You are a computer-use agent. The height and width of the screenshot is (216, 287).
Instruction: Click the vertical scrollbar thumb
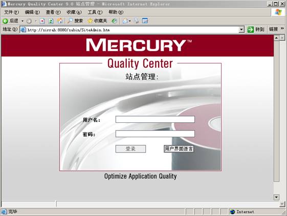pyautogui.click(x=276, y=111)
